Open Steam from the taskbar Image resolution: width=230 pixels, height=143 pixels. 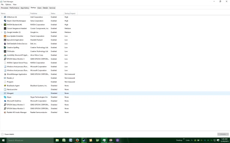click(x=84, y=140)
